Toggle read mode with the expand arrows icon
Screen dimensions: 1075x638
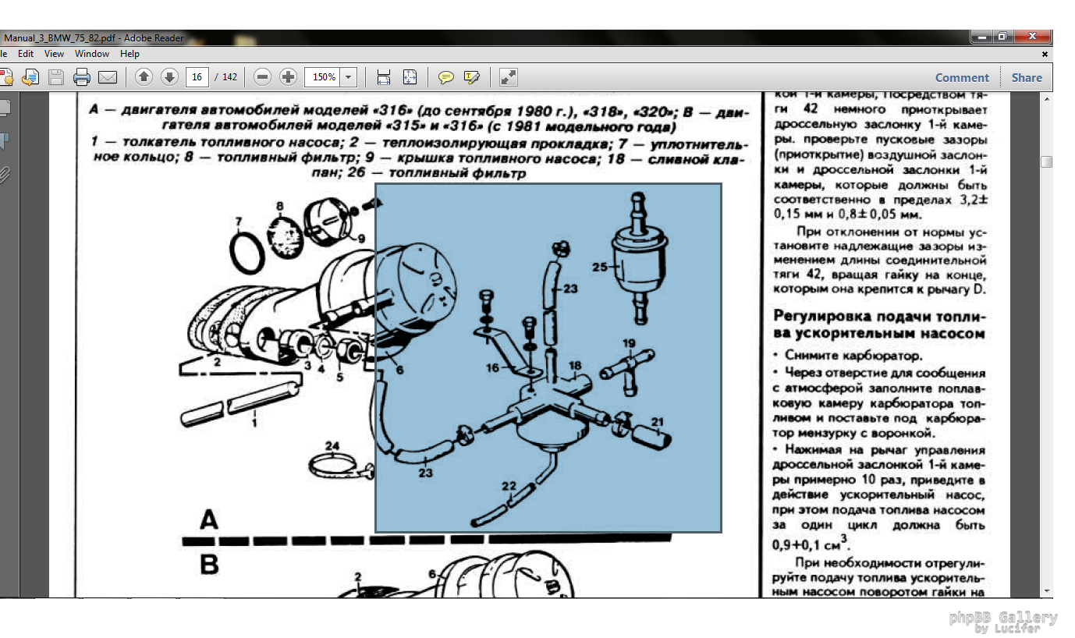point(508,77)
